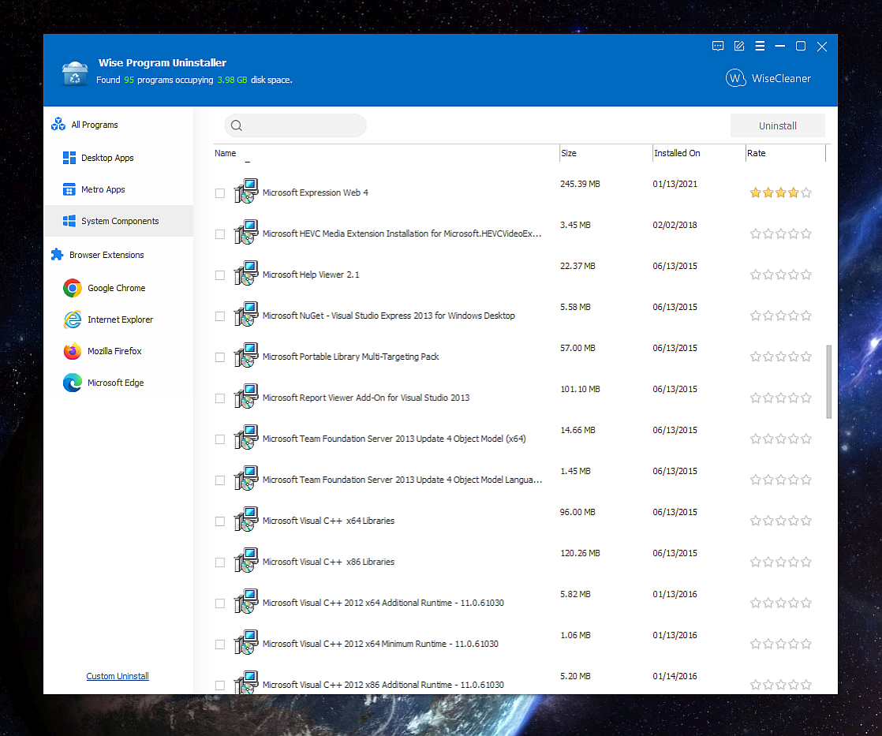This screenshot has width=882, height=736.
Task: Click the Microsoft Expression Web 4 installer icon
Action: click(x=246, y=191)
